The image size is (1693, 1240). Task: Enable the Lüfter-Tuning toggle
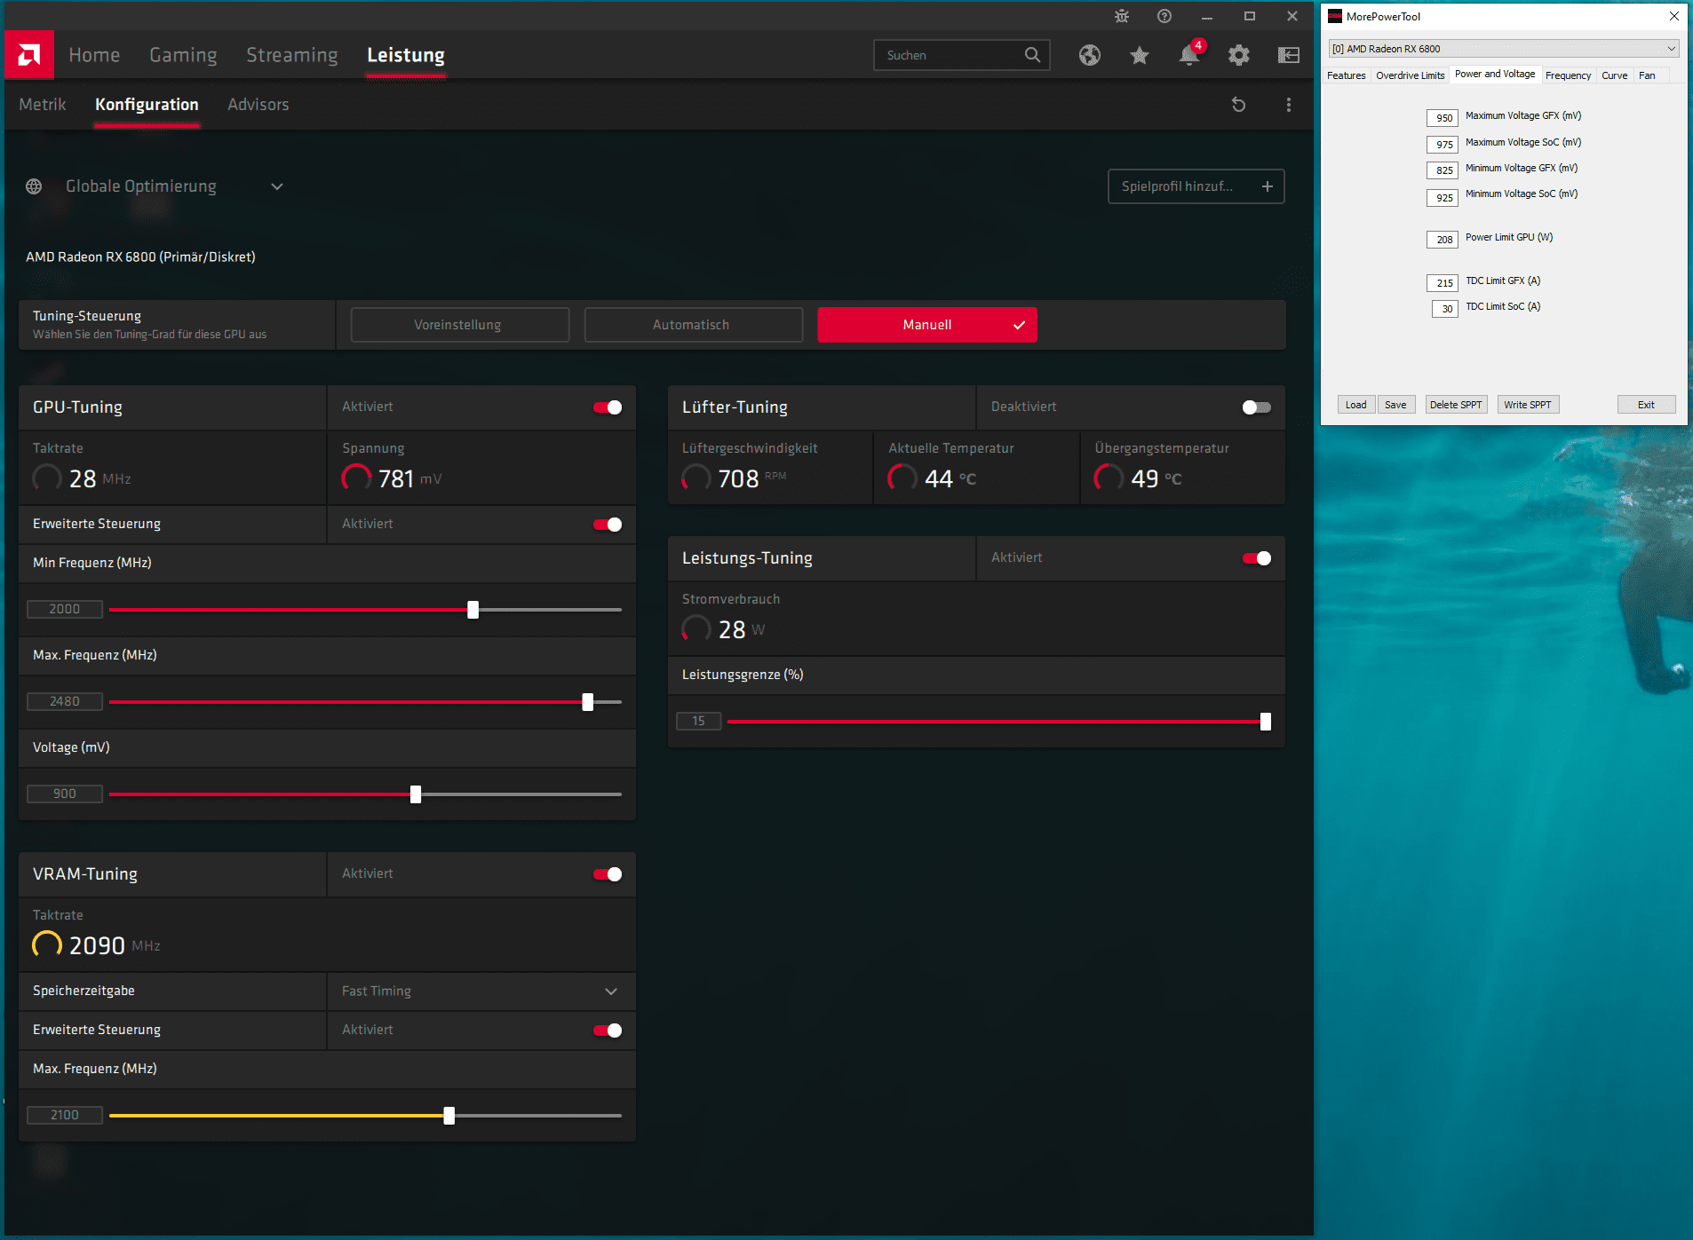pos(1257,407)
